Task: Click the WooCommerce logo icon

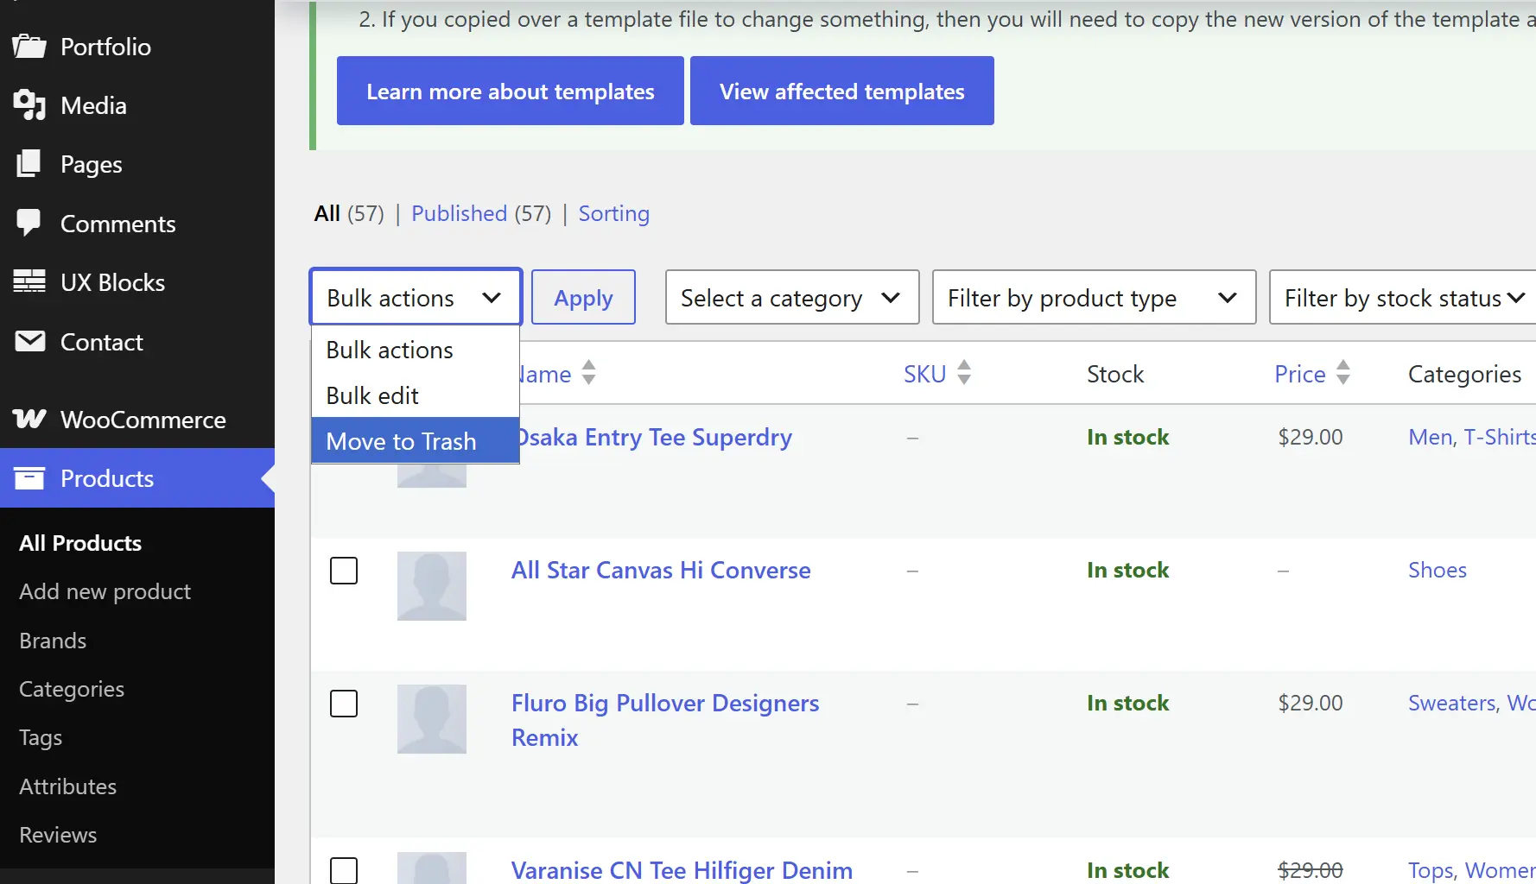Action: [29, 420]
